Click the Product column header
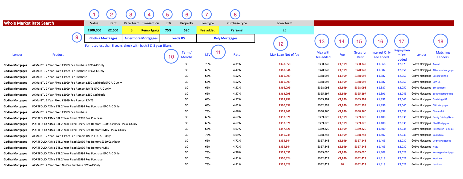The height and width of the screenshot is (179, 463). [58, 55]
